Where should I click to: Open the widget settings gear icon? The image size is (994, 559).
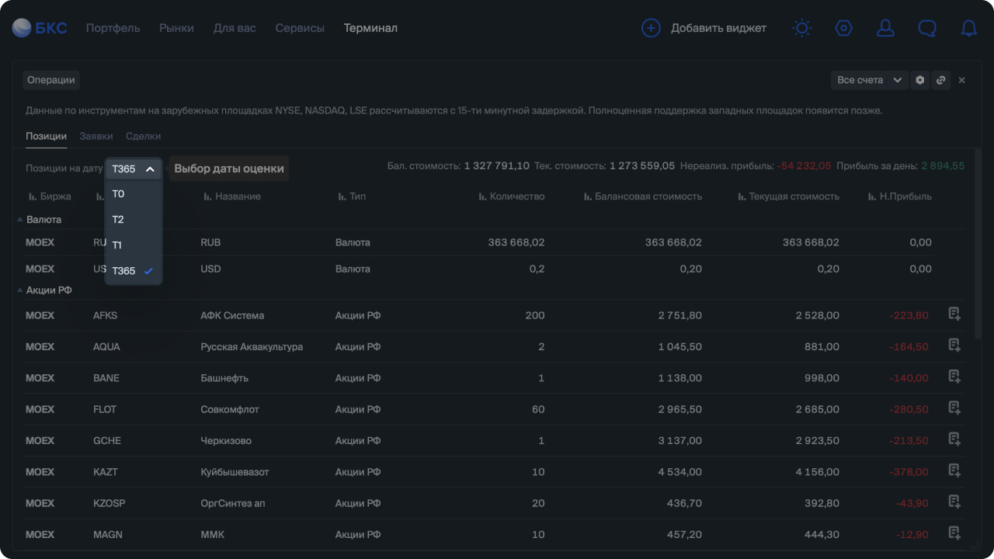click(920, 80)
